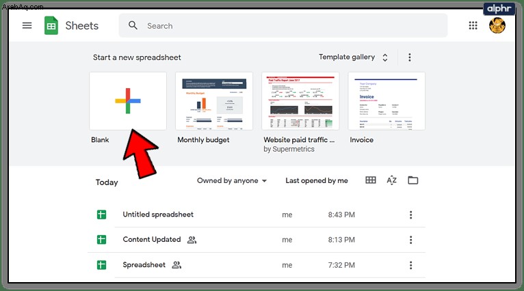Viewport: 524px width, 291px height.
Task: Click the 7:32 PM timestamp
Action: coord(341,265)
